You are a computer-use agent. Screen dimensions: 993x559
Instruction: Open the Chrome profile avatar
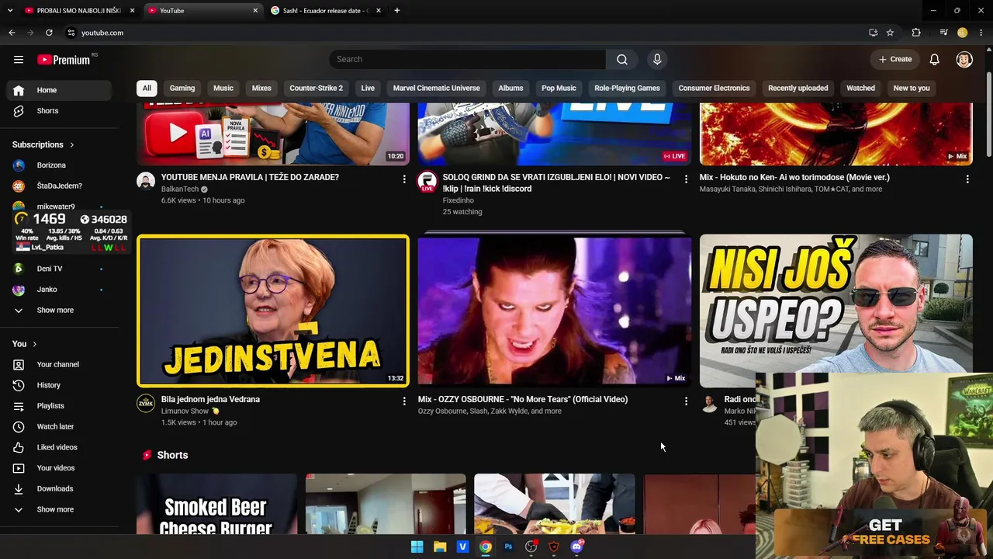click(963, 33)
